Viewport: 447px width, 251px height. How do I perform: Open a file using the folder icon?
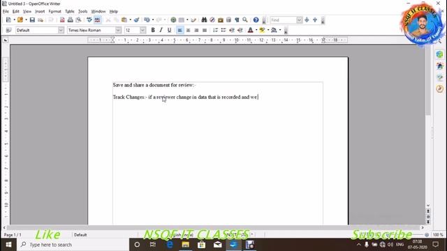(x=20, y=20)
